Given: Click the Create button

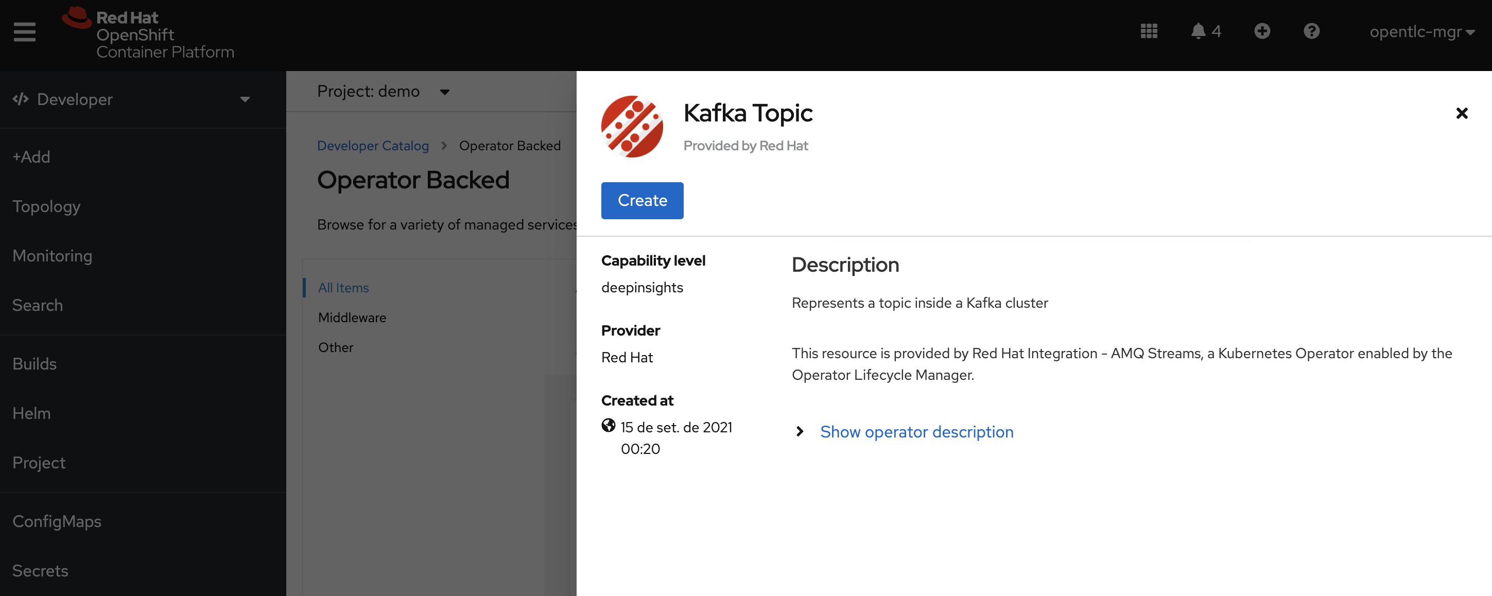Looking at the screenshot, I should point(641,200).
